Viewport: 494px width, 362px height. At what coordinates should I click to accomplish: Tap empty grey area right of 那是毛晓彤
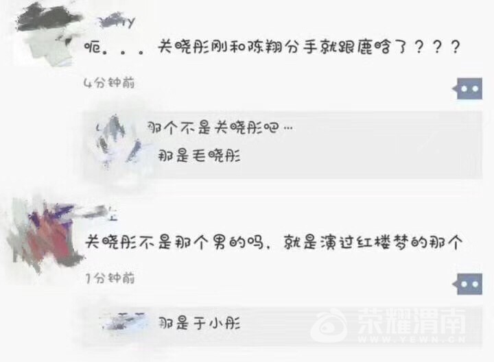(361, 156)
